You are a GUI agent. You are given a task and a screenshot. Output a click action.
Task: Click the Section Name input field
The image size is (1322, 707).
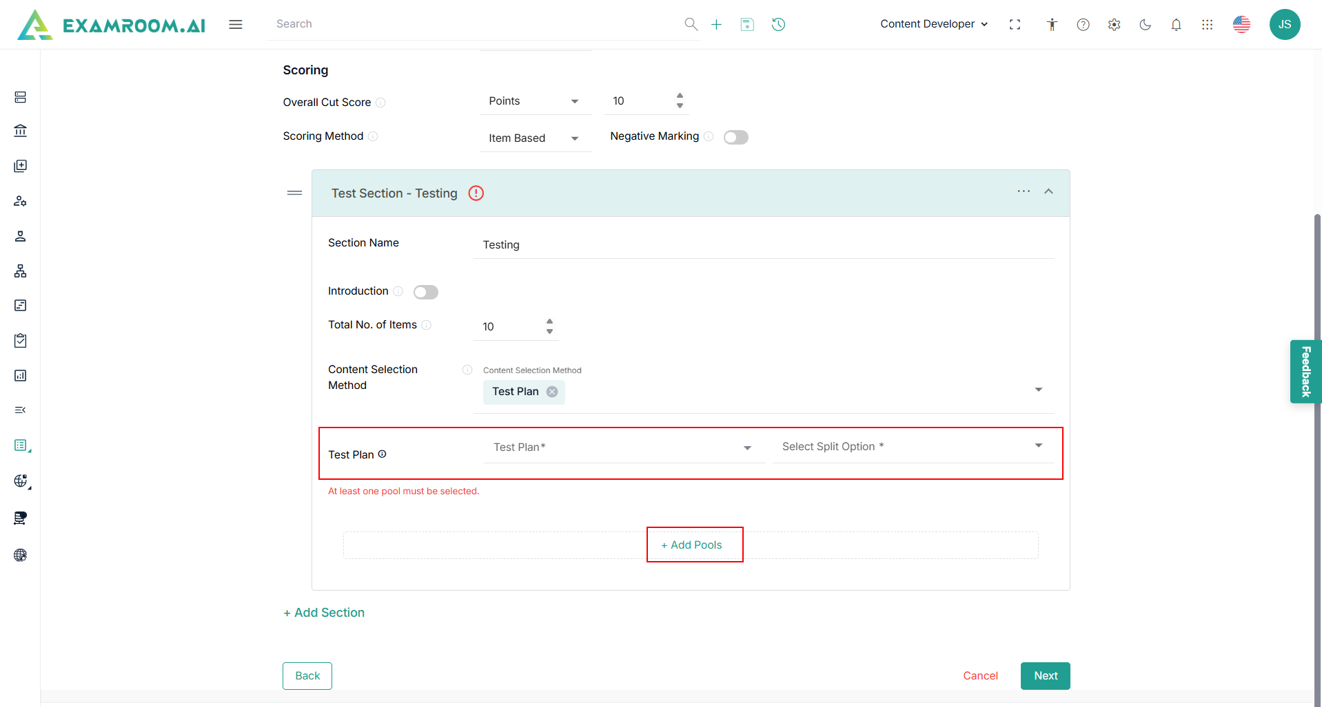(x=764, y=245)
